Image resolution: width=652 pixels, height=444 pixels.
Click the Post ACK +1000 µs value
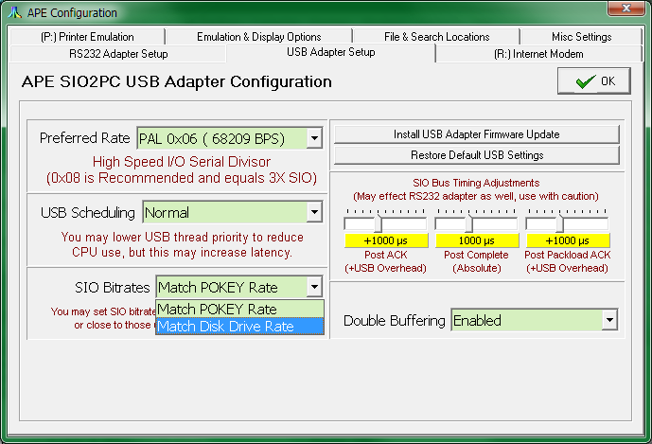point(386,240)
